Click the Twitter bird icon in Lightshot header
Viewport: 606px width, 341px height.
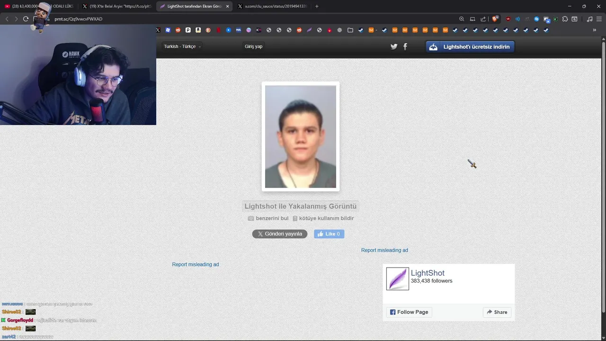click(x=394, y=46)
